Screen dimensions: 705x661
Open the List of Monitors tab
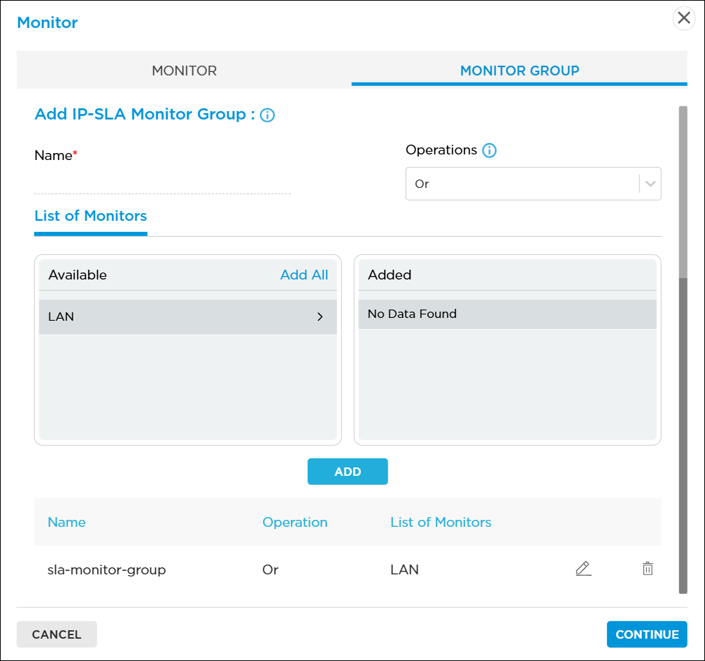[90, 216]
